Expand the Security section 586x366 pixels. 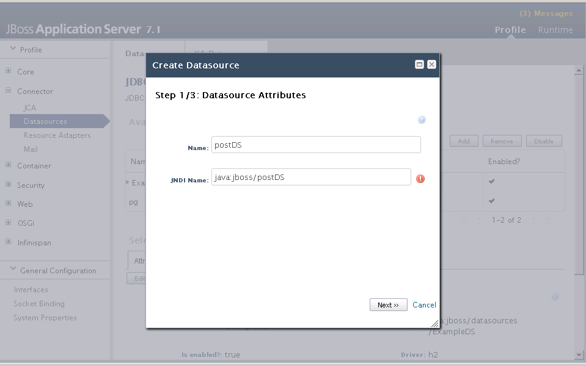[9, 185]
